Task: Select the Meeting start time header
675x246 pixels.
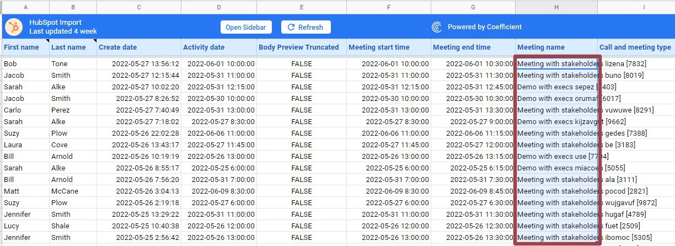Action: tap(379, 47)
